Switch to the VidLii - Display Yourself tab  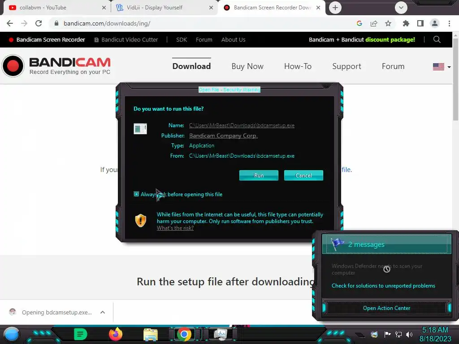164,8
